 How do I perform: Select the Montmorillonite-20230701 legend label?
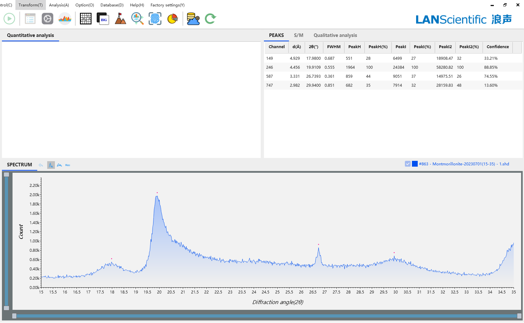[463, 164]
